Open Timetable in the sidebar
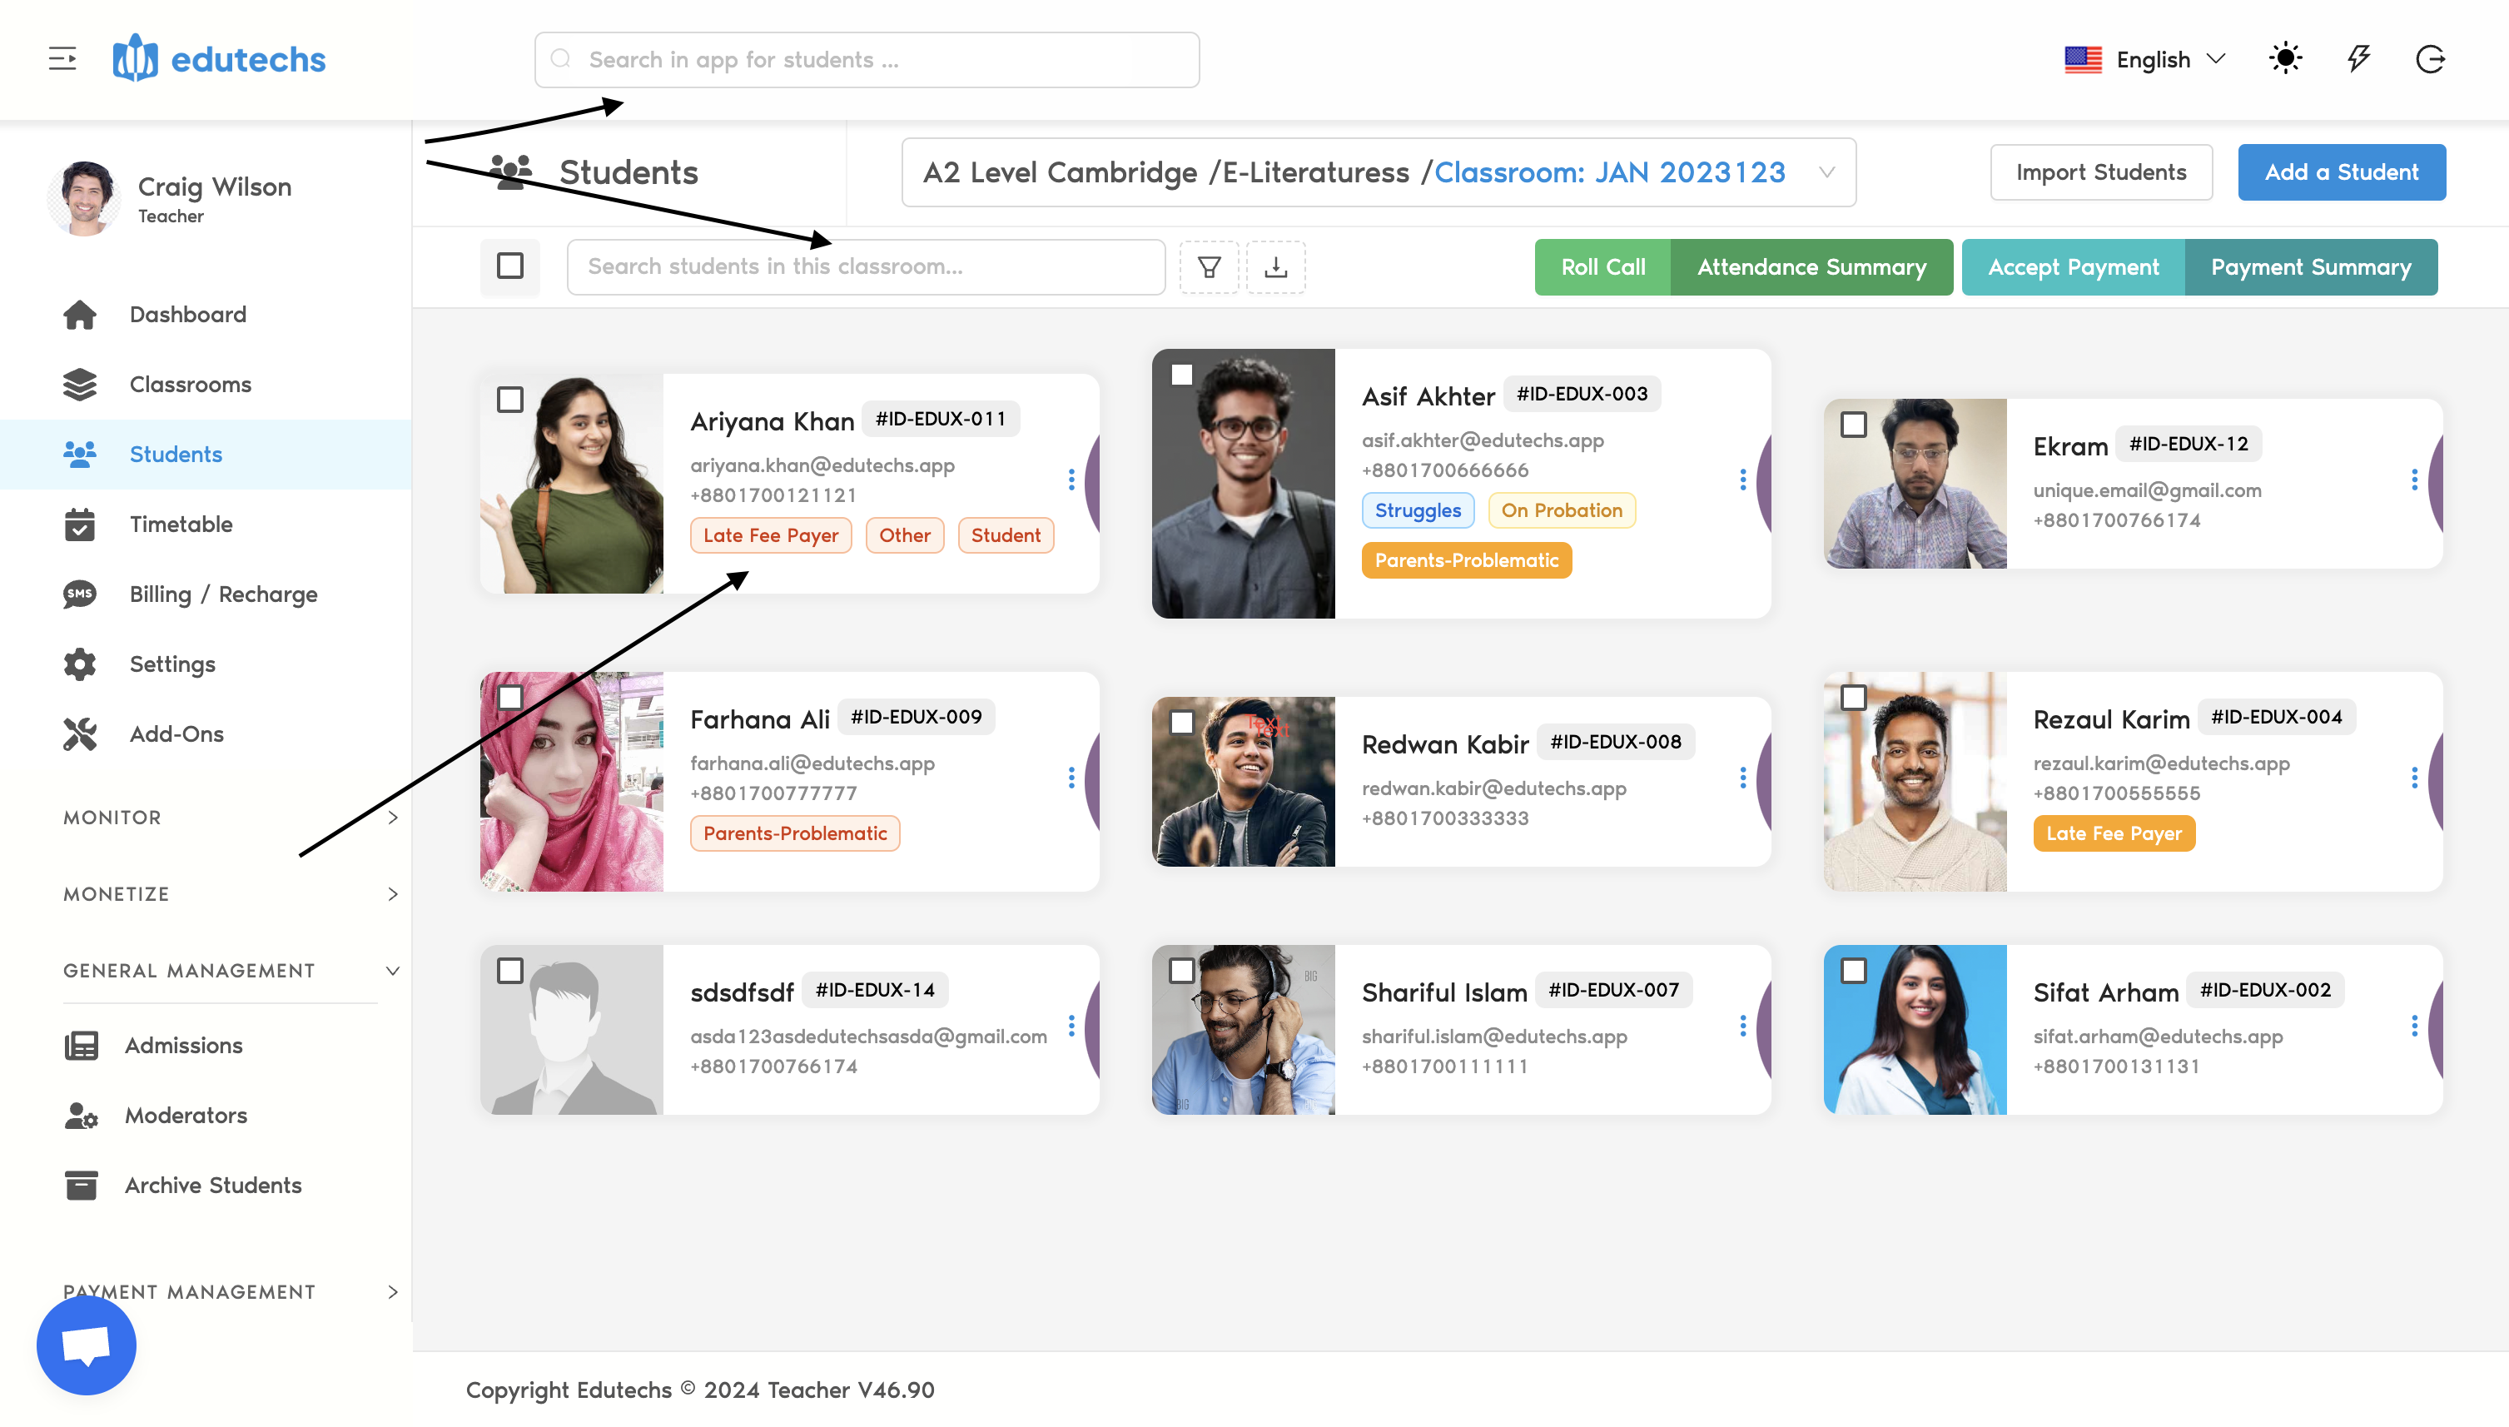 point(181,525)
